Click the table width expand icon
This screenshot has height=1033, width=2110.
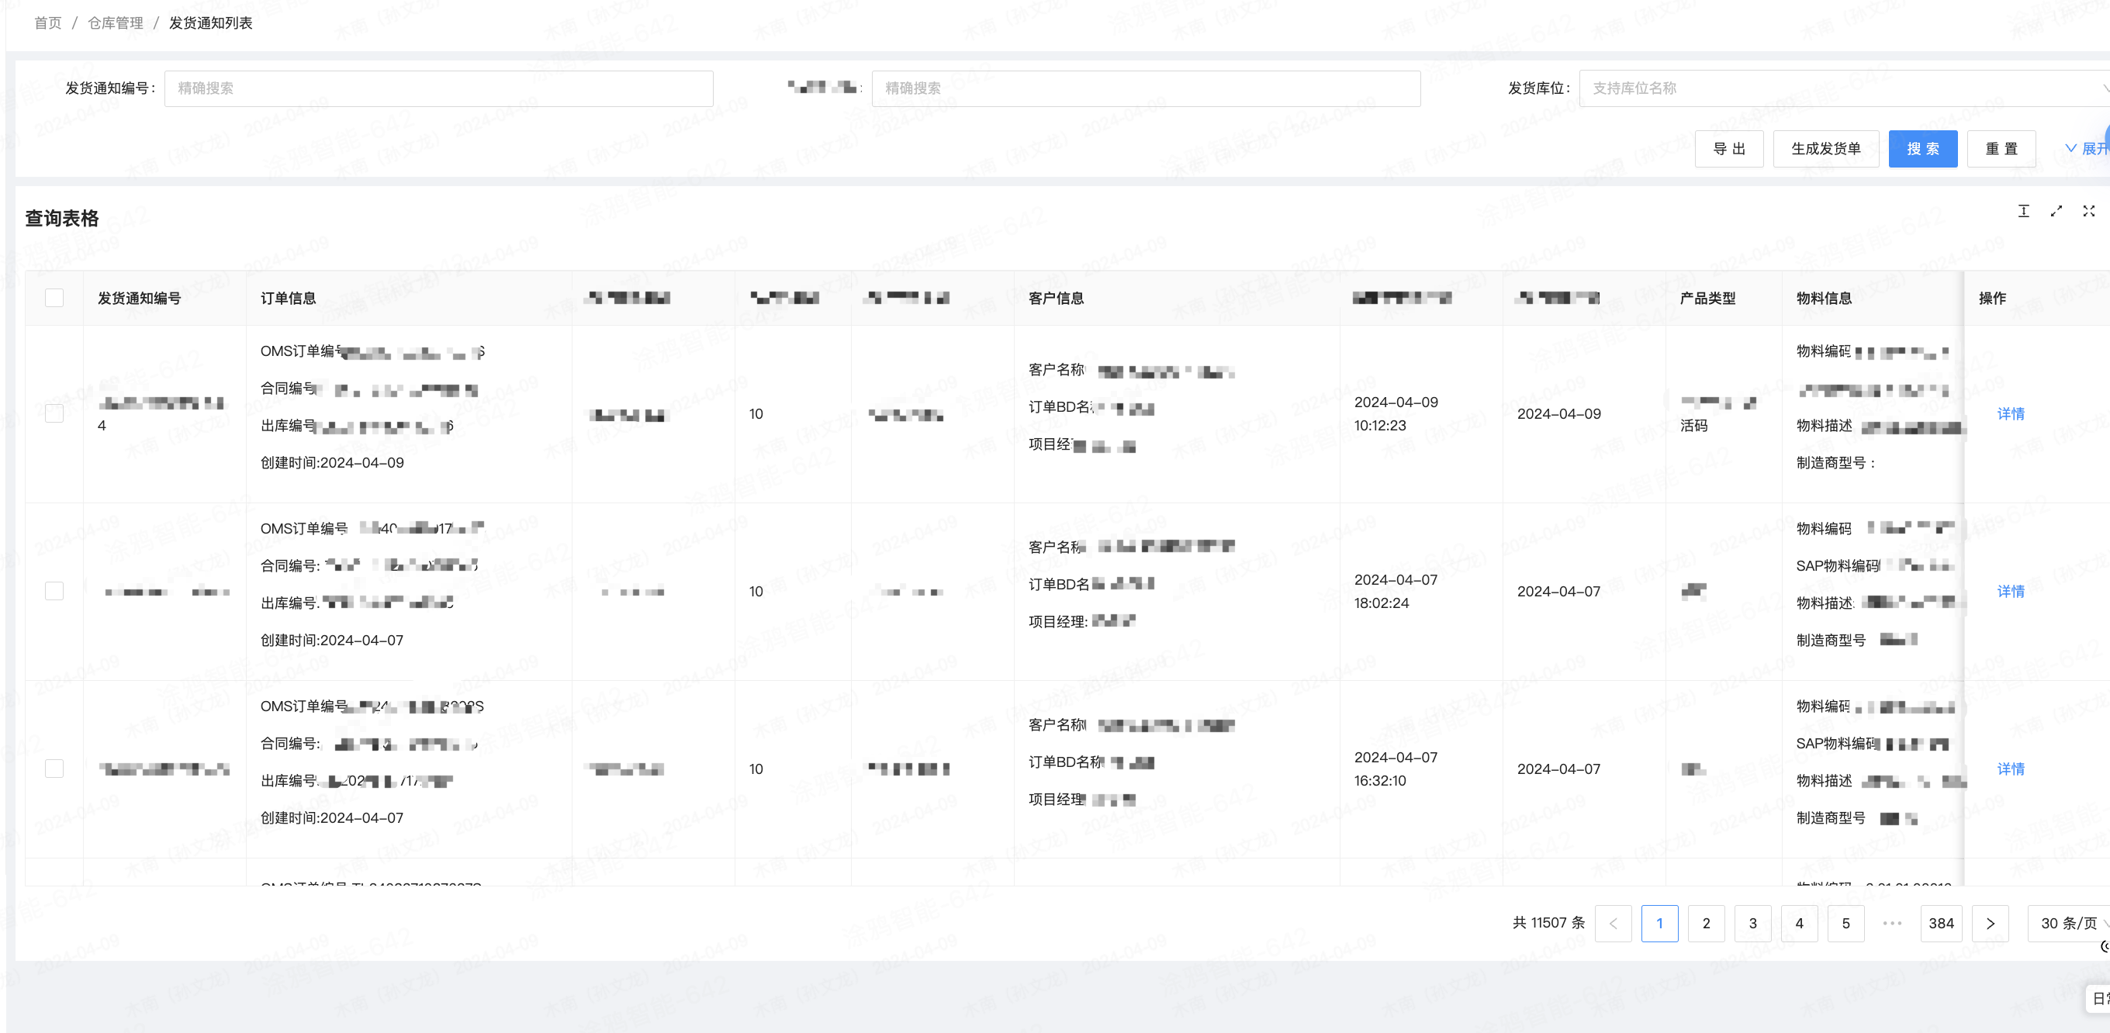2056,212
